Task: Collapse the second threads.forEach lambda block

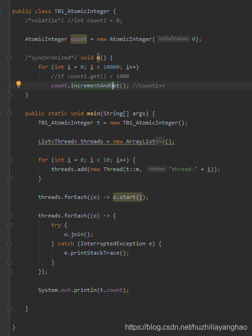Action: [x=9, y=216]
